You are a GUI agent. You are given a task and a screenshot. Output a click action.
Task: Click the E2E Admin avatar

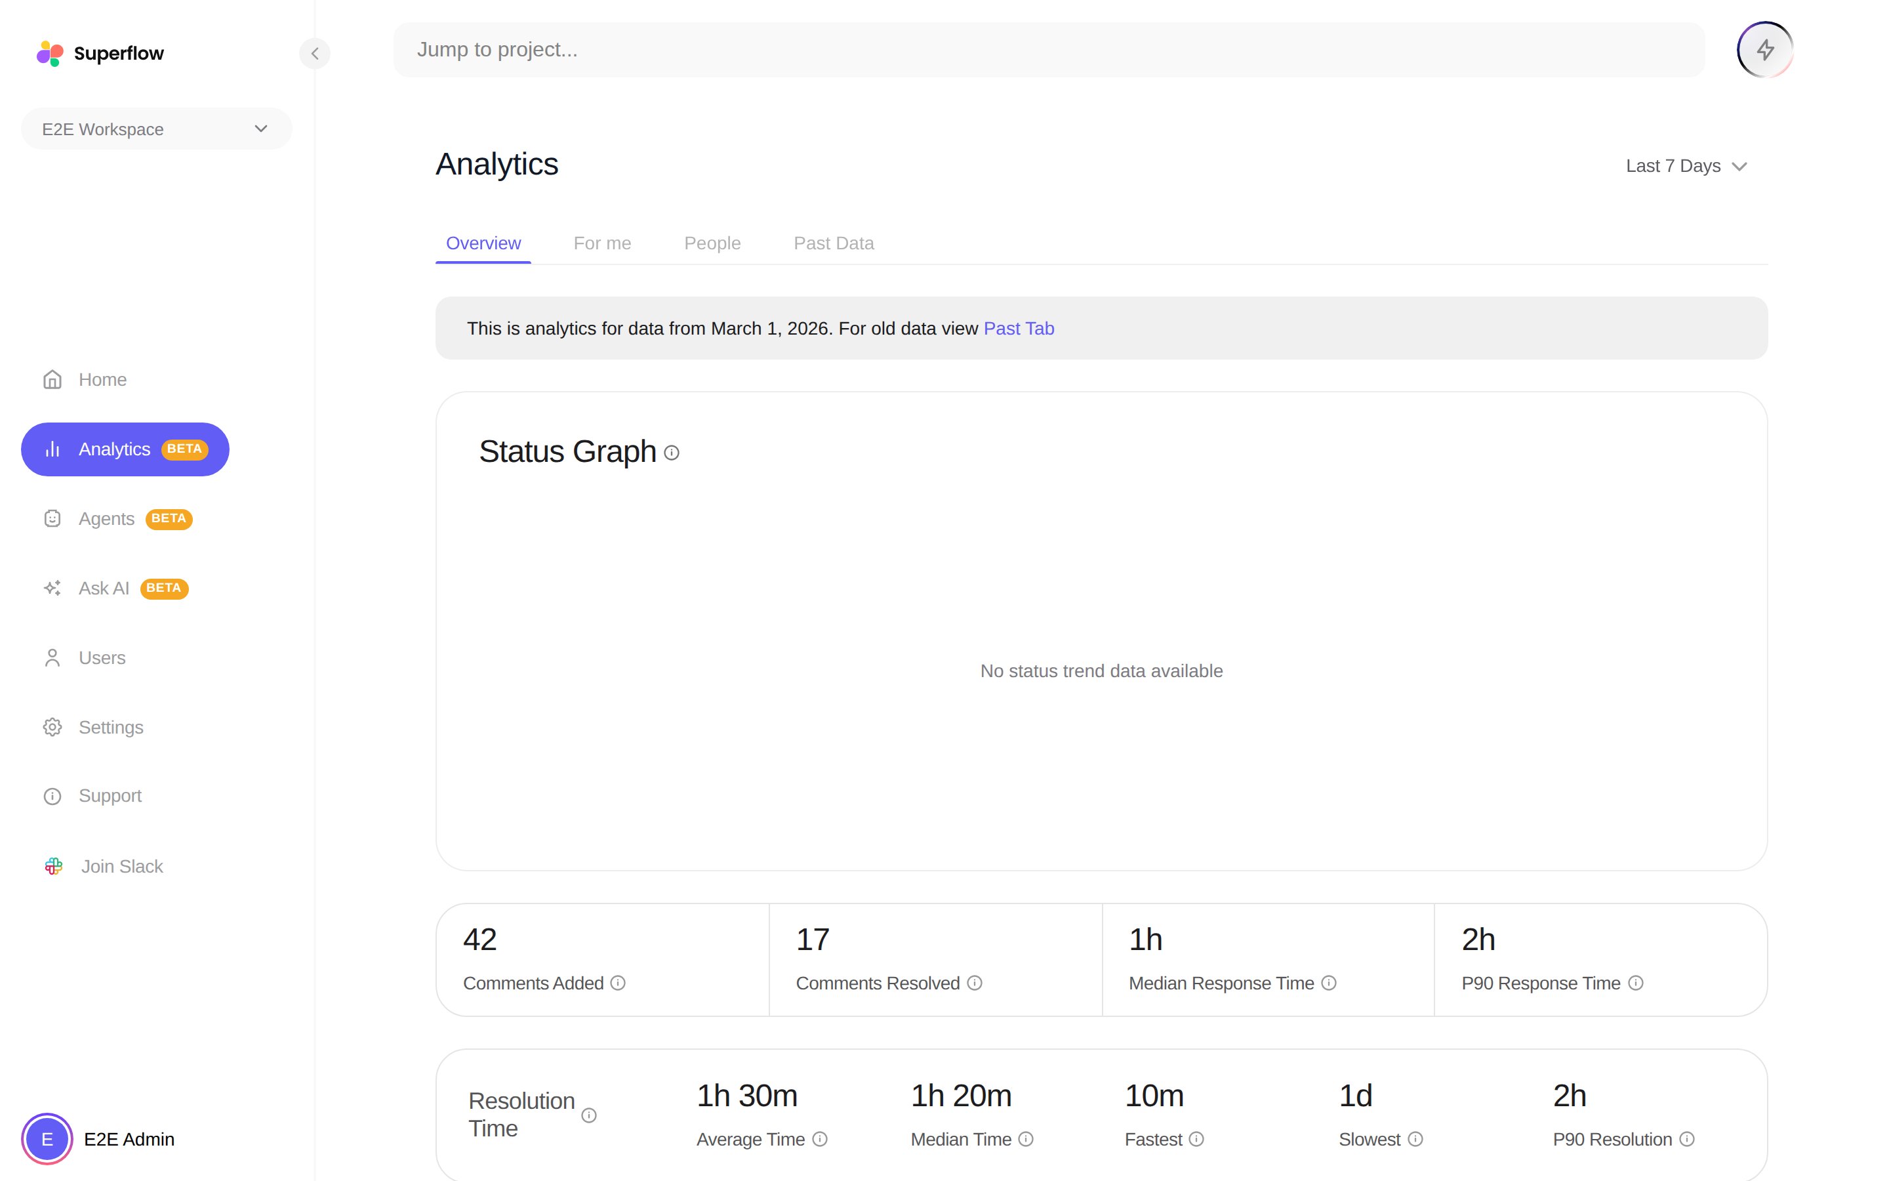point(47,1139)
